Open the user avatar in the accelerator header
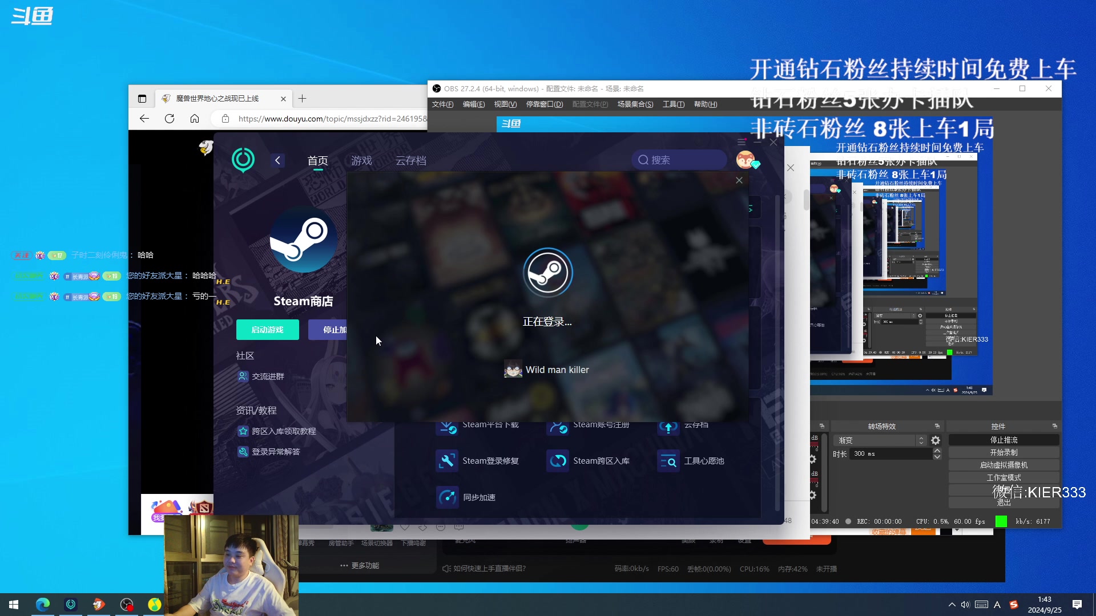This screenshot has height=616, width=1096. (746, 160)
